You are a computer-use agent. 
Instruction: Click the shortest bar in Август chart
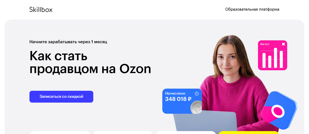point(270,62)
